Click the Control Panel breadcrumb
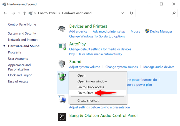180x126 pixels. 47,13
